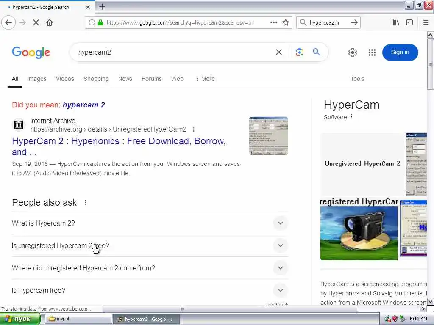Image resolution: width=434 pixels, height=325 pixels.
Task: Select hypercam2 - Google taskbar button
Action: tap(146, 319)
